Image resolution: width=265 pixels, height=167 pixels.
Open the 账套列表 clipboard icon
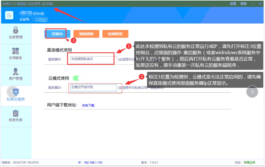pos(16,113)
